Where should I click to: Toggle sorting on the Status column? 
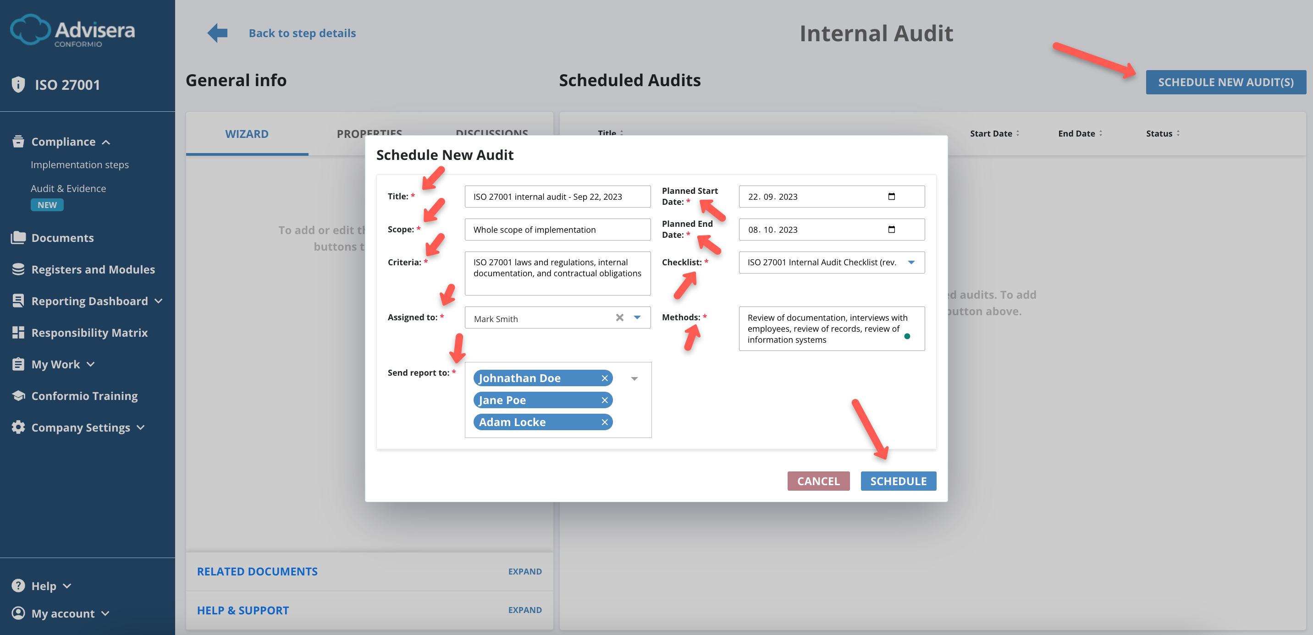pyautogui.click(x=1179, y=133)
